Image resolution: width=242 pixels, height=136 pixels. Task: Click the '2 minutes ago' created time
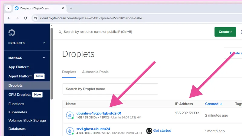[x=217, y=115]
